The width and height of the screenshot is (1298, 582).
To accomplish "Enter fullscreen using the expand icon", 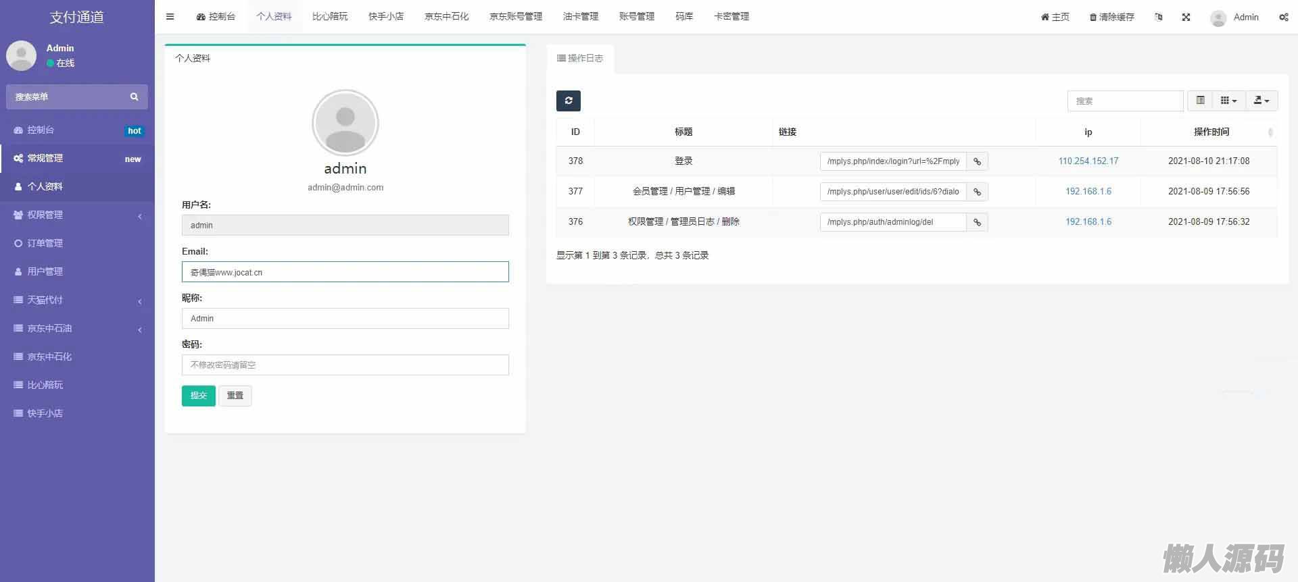I will tap(1186, 17).
